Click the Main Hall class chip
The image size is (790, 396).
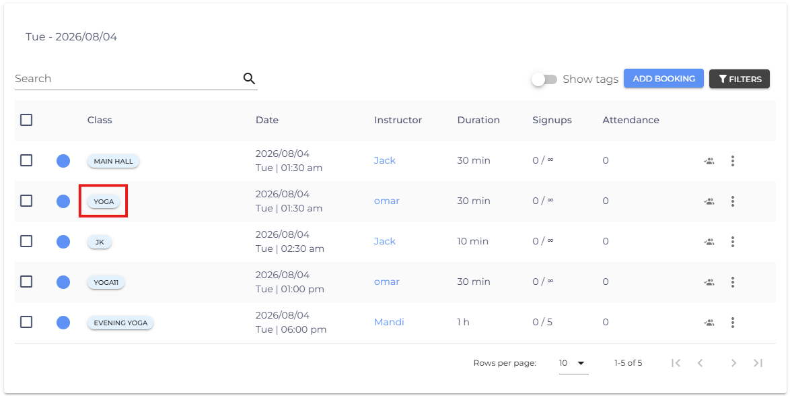coord(113,162)
